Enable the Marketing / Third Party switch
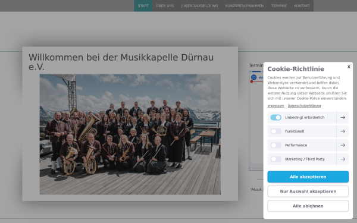Image resolution: width=357 pixels, height=223 pixels. tap(275, 159)
